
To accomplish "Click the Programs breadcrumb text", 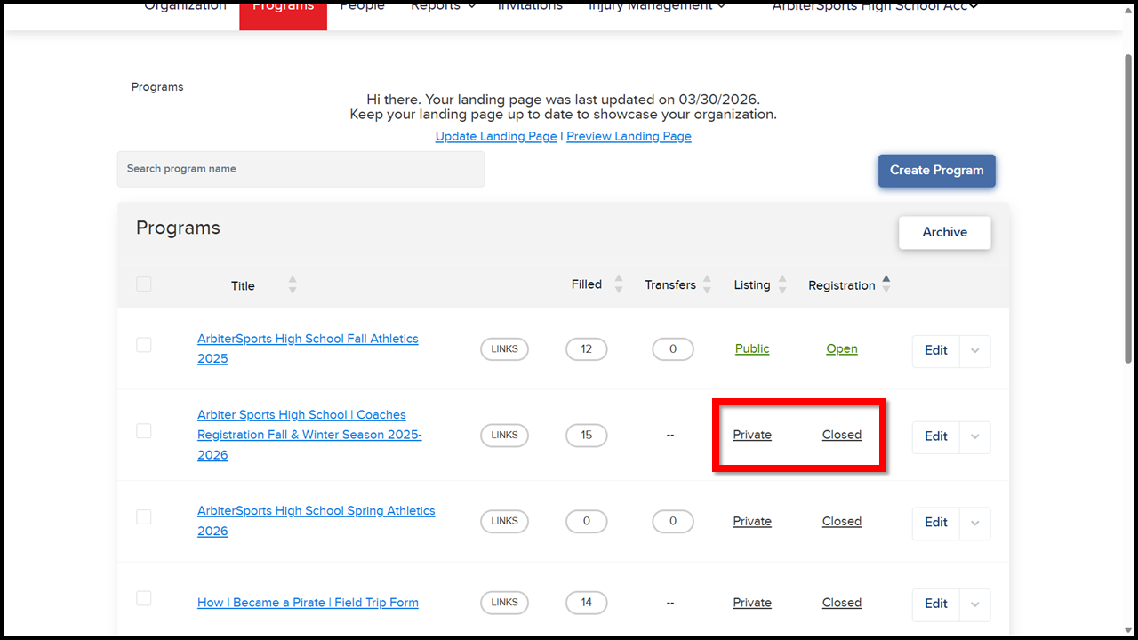I will (157, 87).
